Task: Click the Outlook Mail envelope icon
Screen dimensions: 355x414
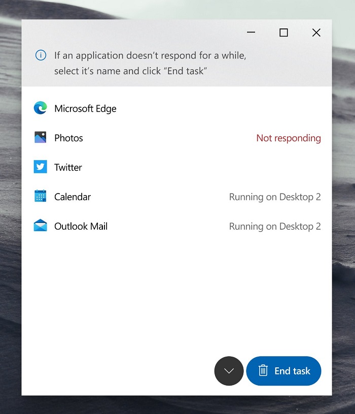Action: (40, 226)
